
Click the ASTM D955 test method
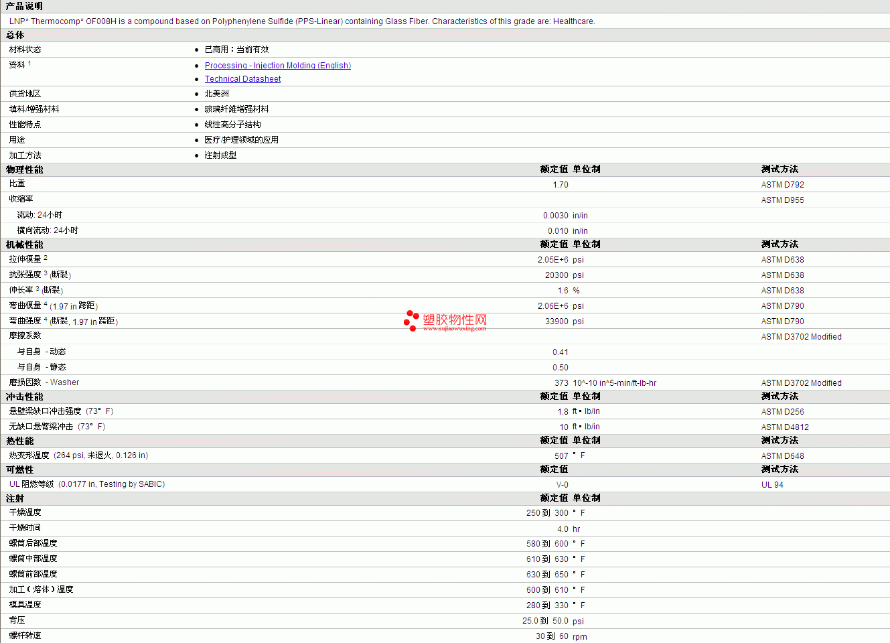click(782, 200)
